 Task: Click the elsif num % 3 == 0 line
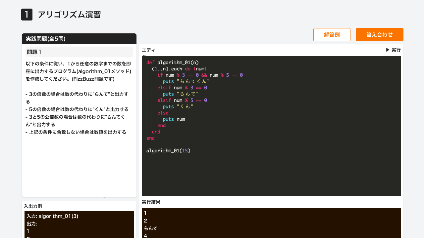(x=182, y=88)
